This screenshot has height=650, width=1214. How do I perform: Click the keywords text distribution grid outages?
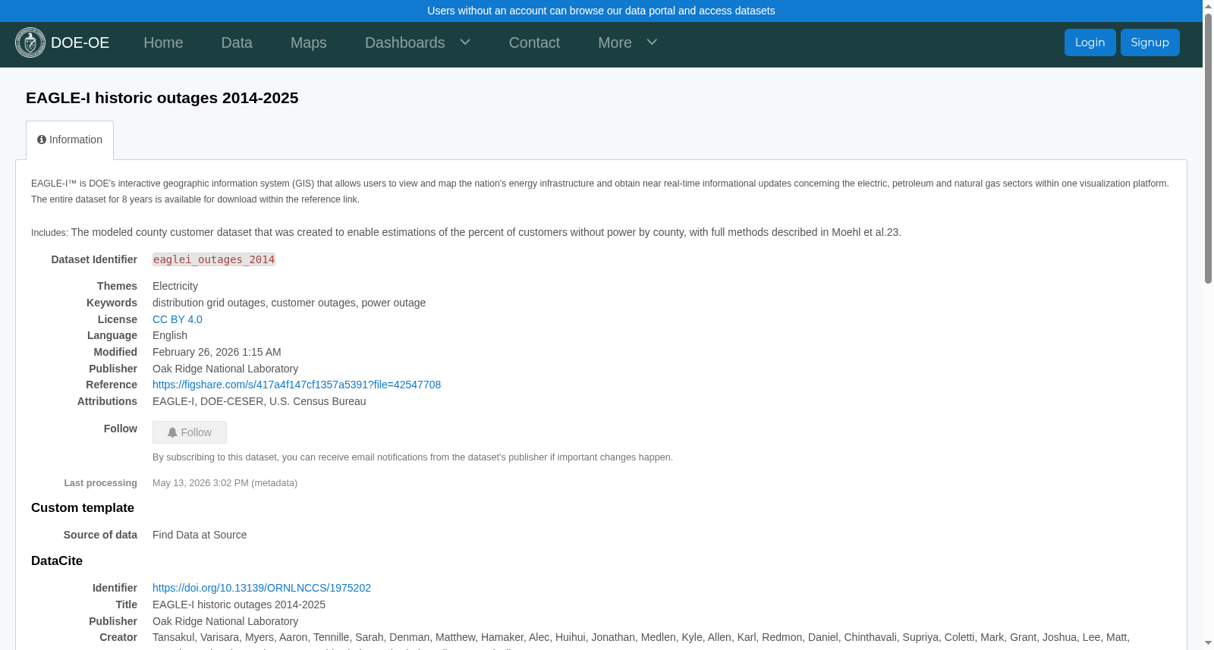pyautogui.click(x=209, y=303)
